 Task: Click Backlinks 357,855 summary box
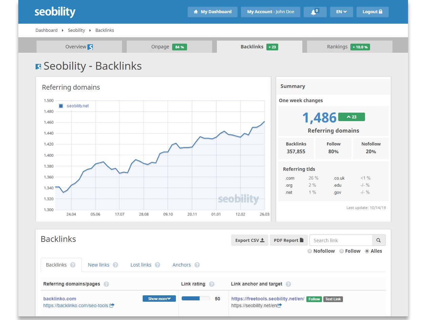click(x=296, y=148)
